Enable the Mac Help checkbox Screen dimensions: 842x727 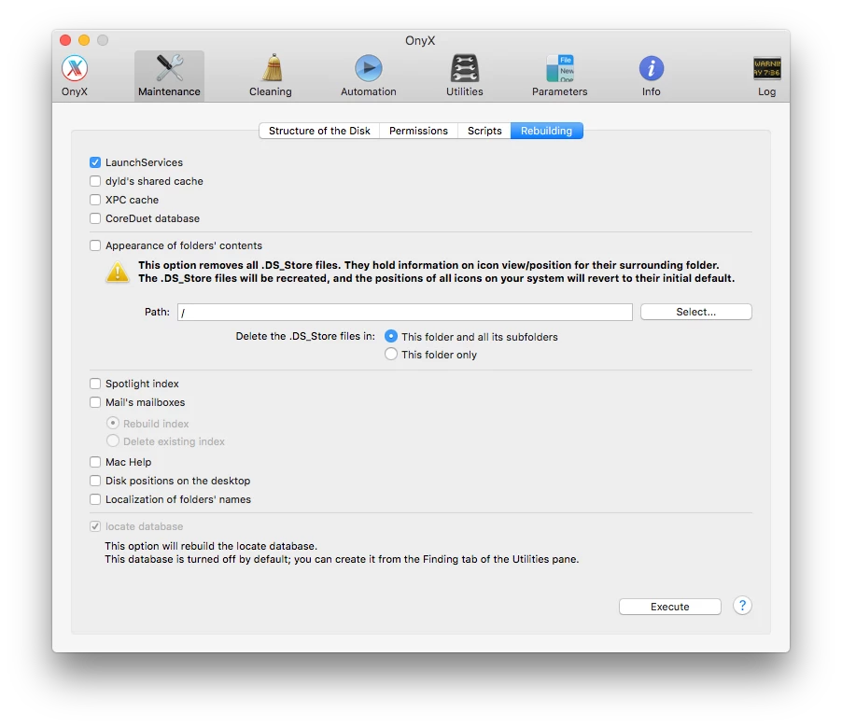pyautogui.click(x=95, y=462)
